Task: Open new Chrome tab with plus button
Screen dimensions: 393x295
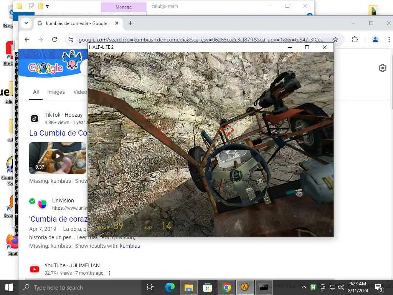Action: coord(130,23)
